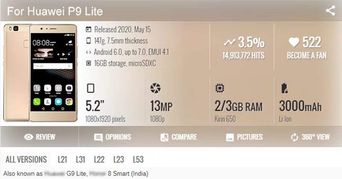The height and width of the screenshot is (179, 342).
Task: Select the L22 version tab
Action: pyautogui.click(x=100, y=160)
